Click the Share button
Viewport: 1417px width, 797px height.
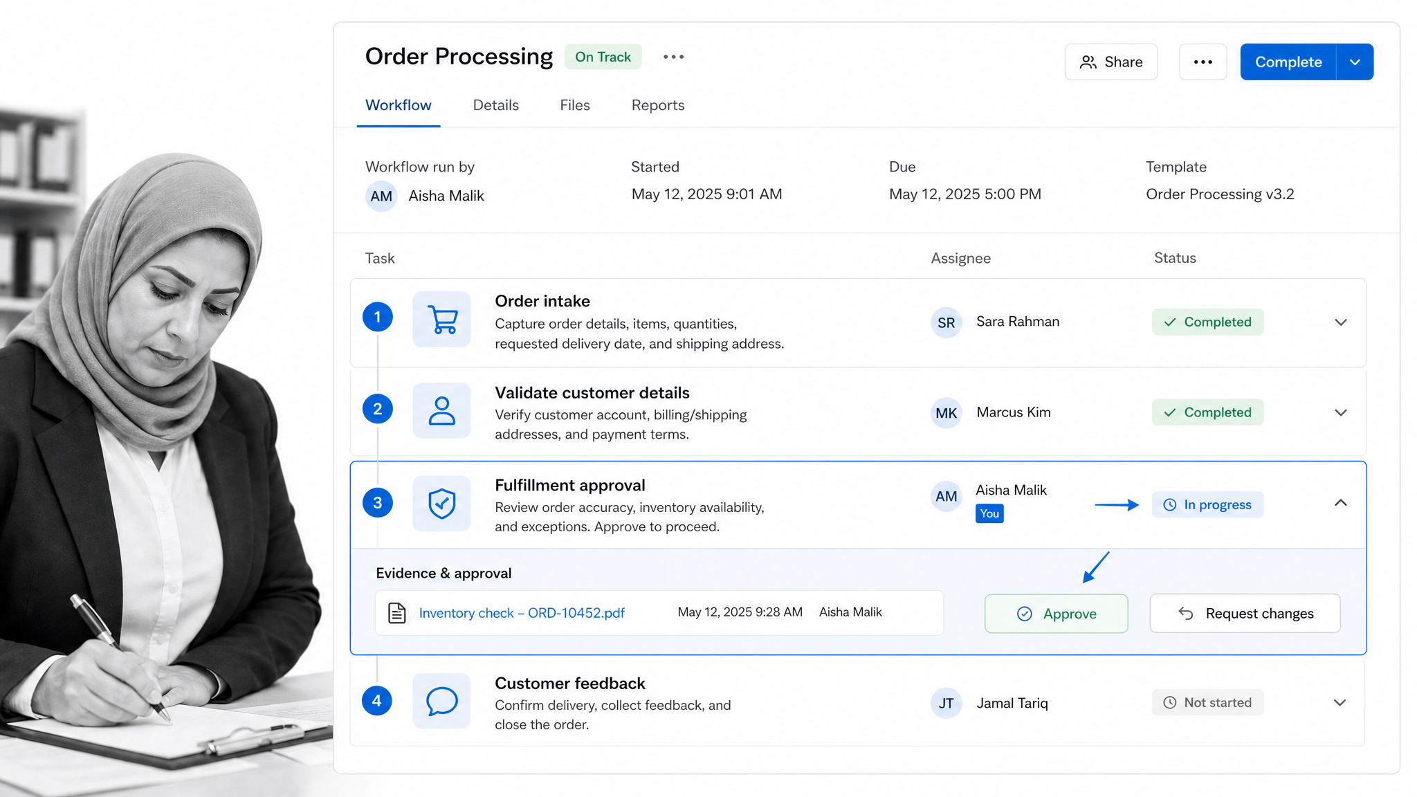point(1111,62)
